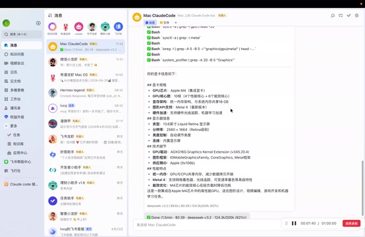This screenshot has height=237, width=365.
Task: Click the system_profiler Bash command line
Action: click(x=191, y=60)
